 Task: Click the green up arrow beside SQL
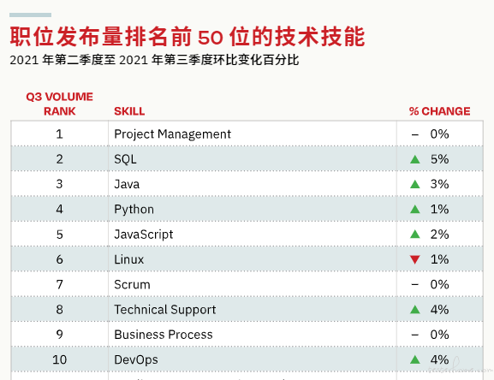(x=415, y=159)
